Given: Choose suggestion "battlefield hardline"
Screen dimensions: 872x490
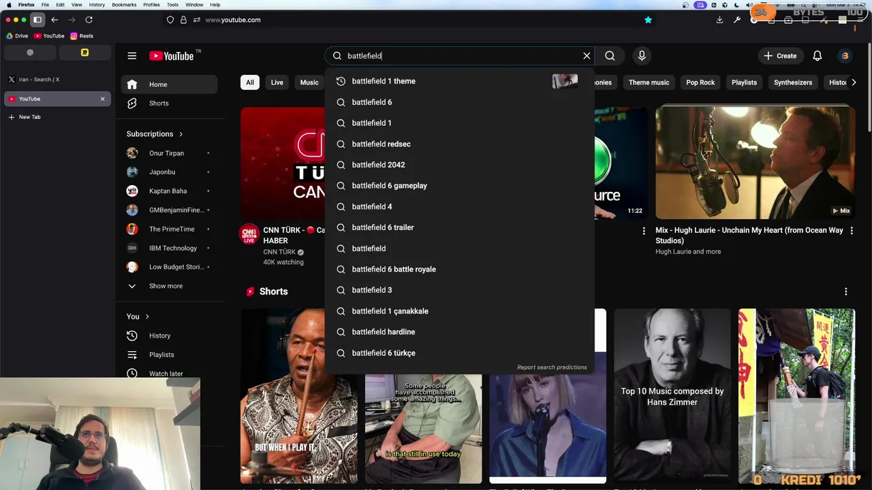Looking at the screenshot, I should pyautogui.click(x=460, y=332).
